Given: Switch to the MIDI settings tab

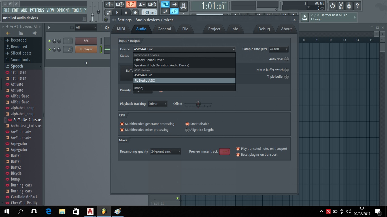Looking at the screenshot, I should click(x=121, y=29).
